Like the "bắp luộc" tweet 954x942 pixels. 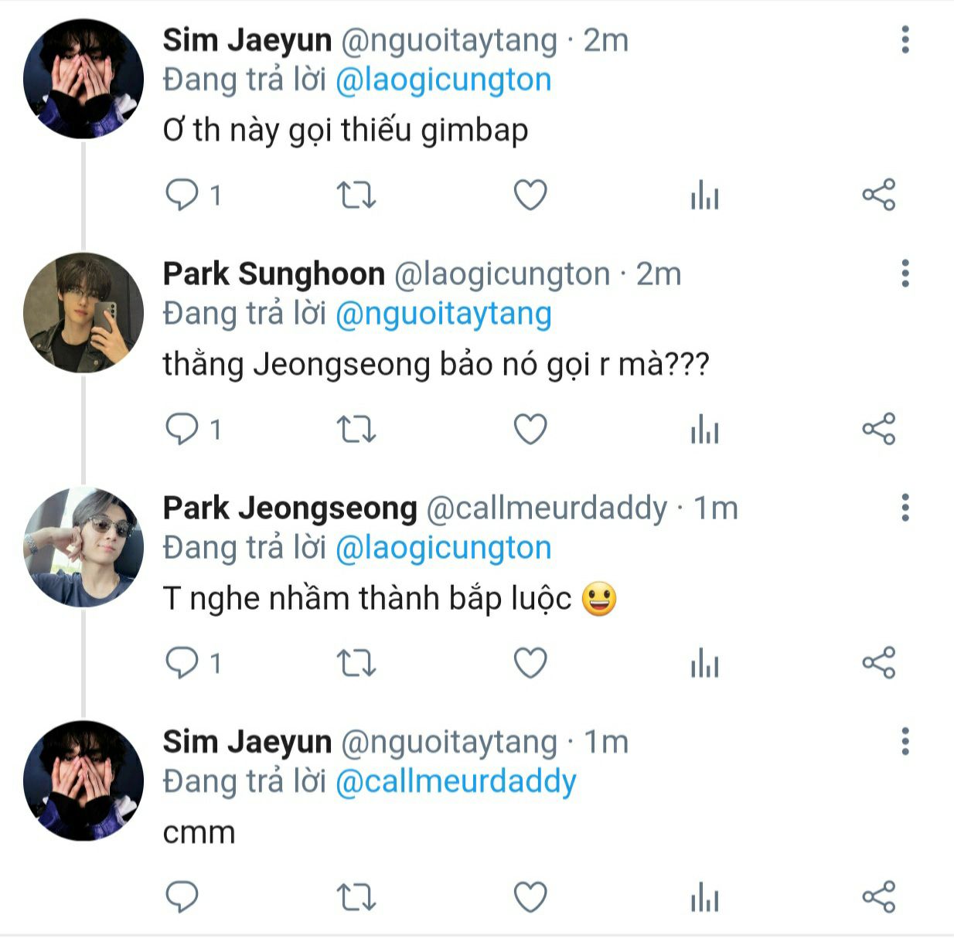click(x=530, y=663)
